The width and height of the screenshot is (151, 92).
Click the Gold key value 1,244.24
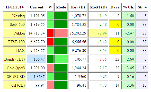click(78, 68)
